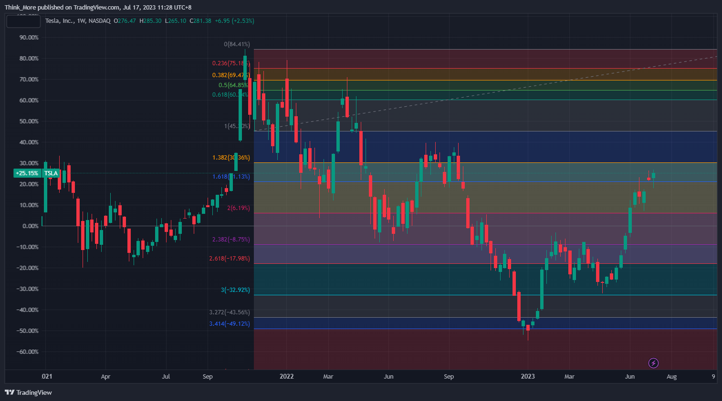Viewport: 722px width, 401px height.
Task: Click the 90.00% price axis label
Action: point(29,38)
